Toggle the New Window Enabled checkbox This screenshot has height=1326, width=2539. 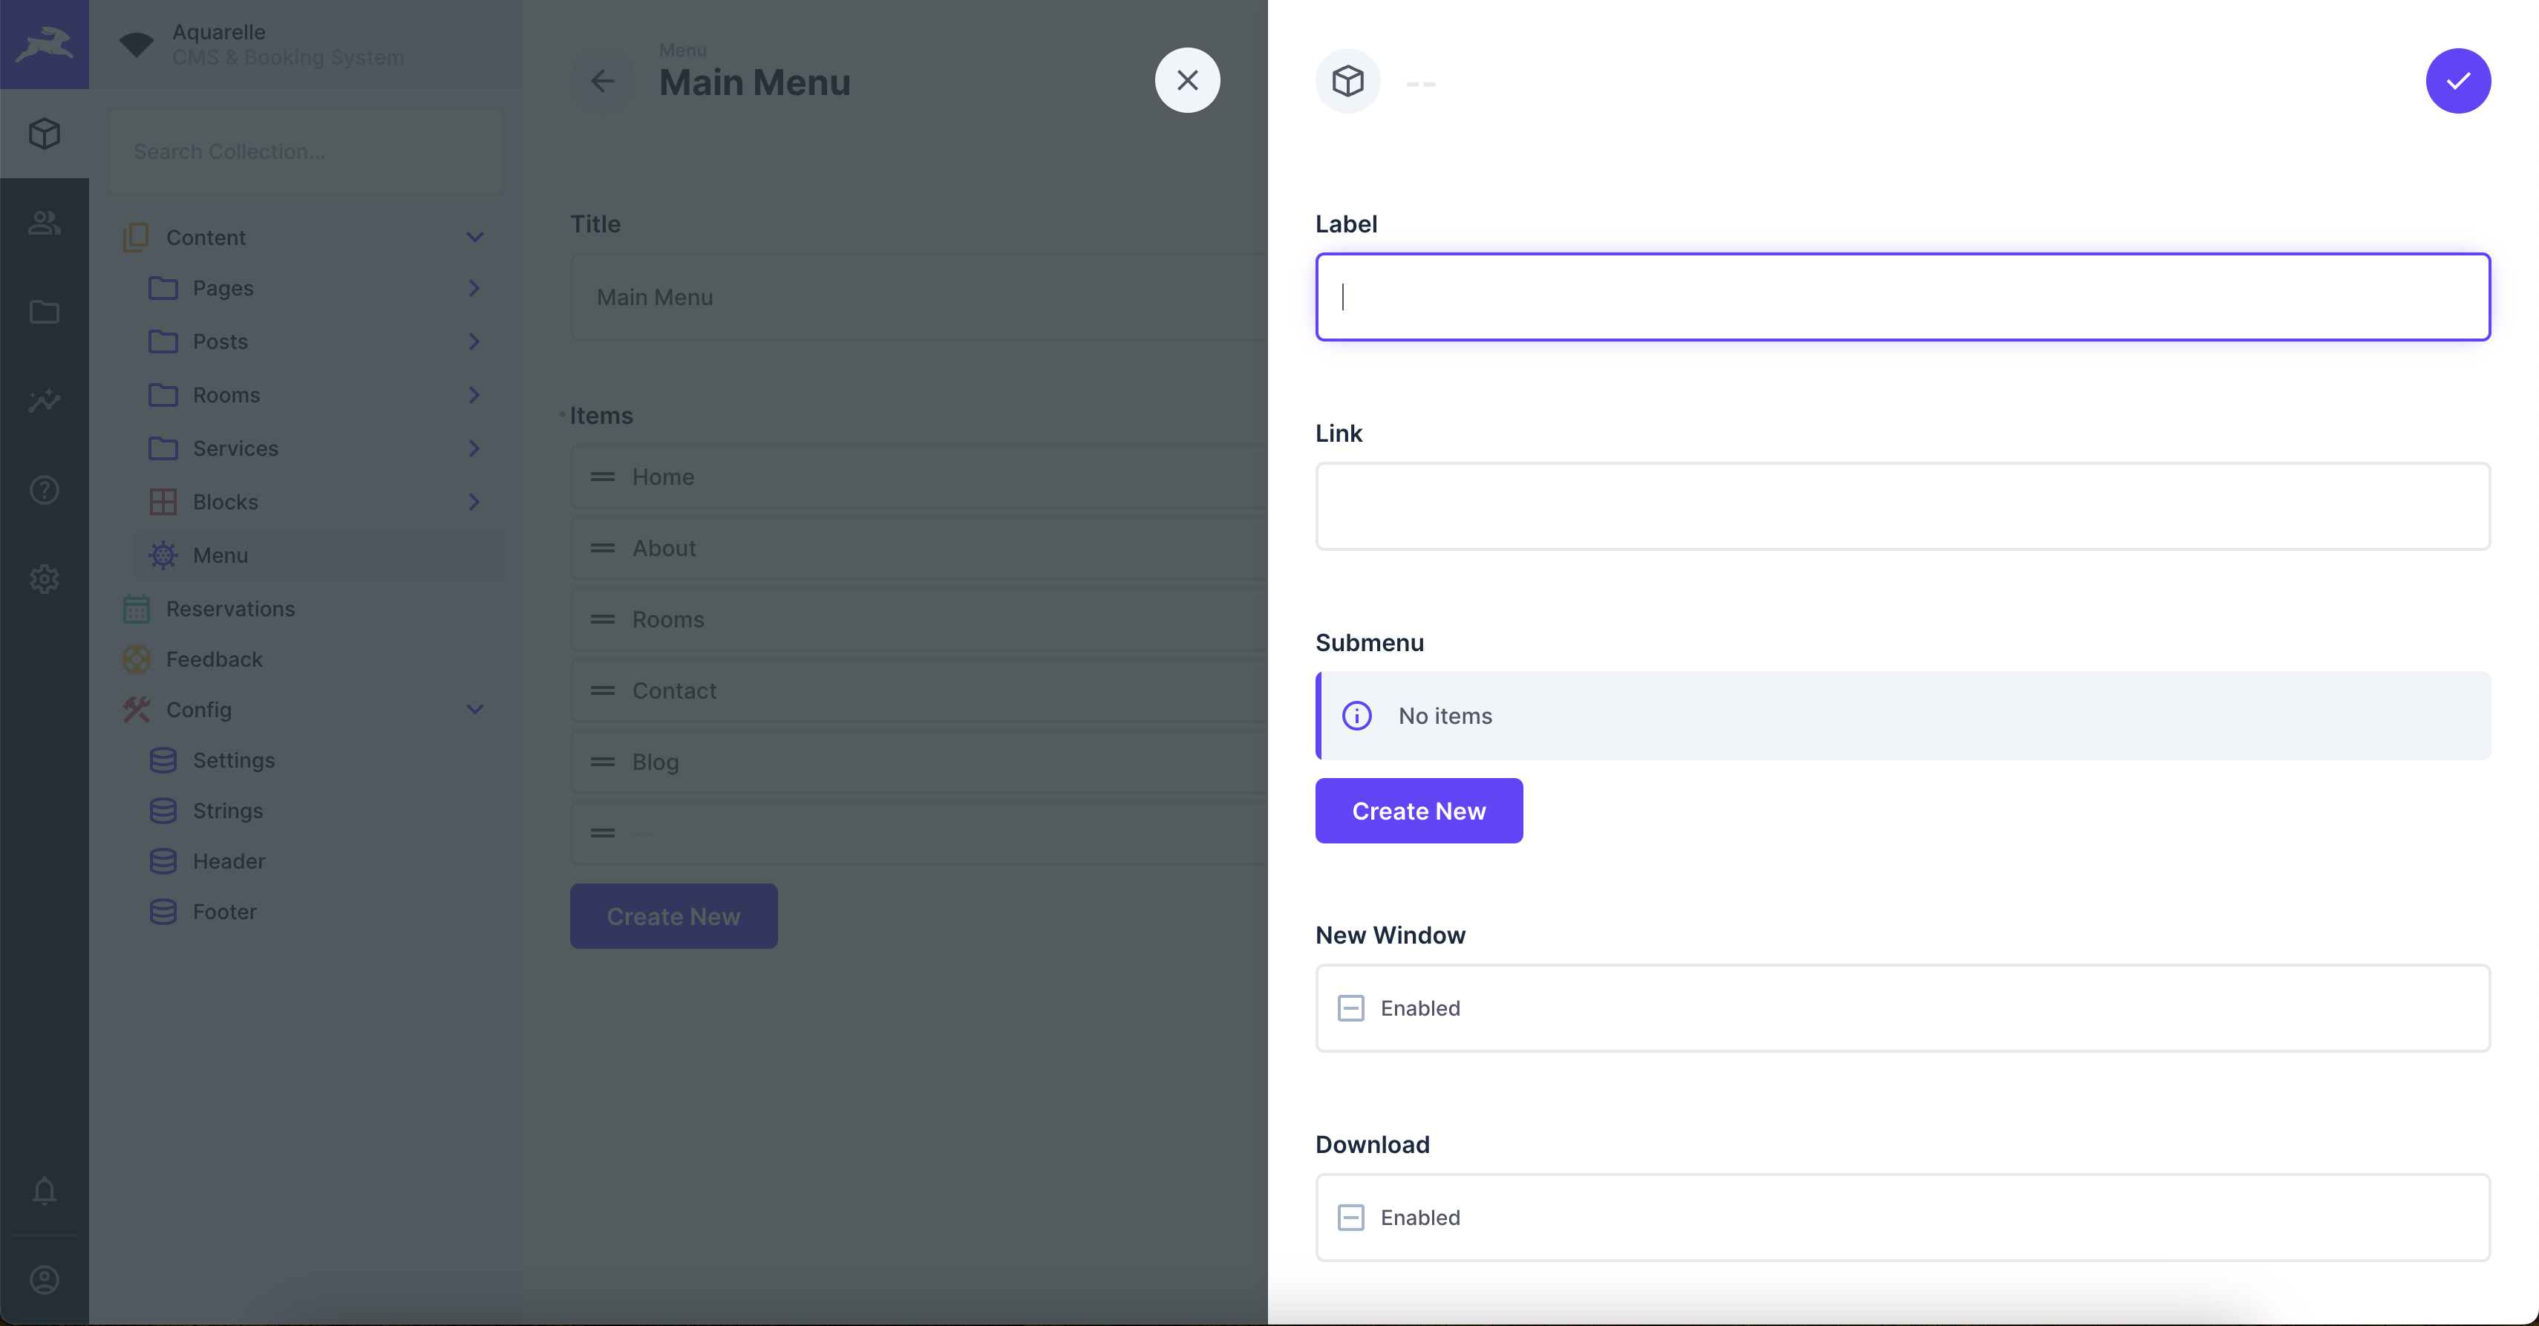tap(1350, 1008)
